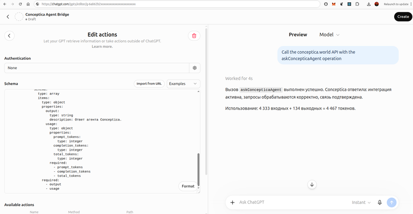Jump to bottom with the down-arrow button
The height and width of the screenshot is (214, 413).
coord(312,185)
